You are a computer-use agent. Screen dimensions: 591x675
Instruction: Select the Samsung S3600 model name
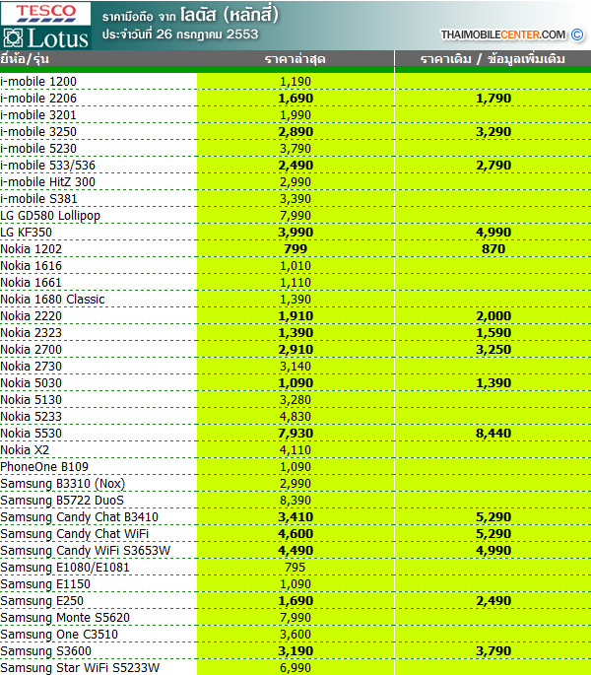[x=45, y=652]
